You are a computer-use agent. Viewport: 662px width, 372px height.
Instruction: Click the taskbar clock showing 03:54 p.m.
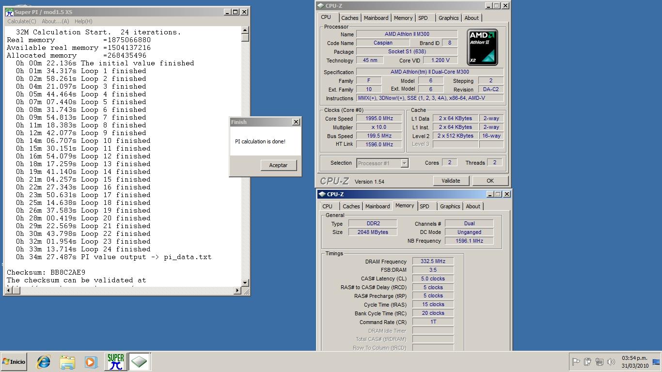634,358
